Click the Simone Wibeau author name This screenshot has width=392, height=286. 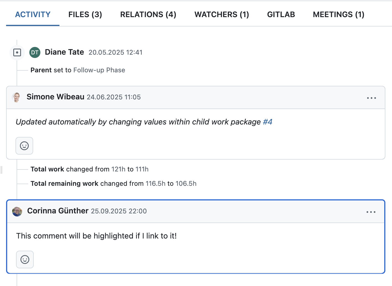pos(55,97)
